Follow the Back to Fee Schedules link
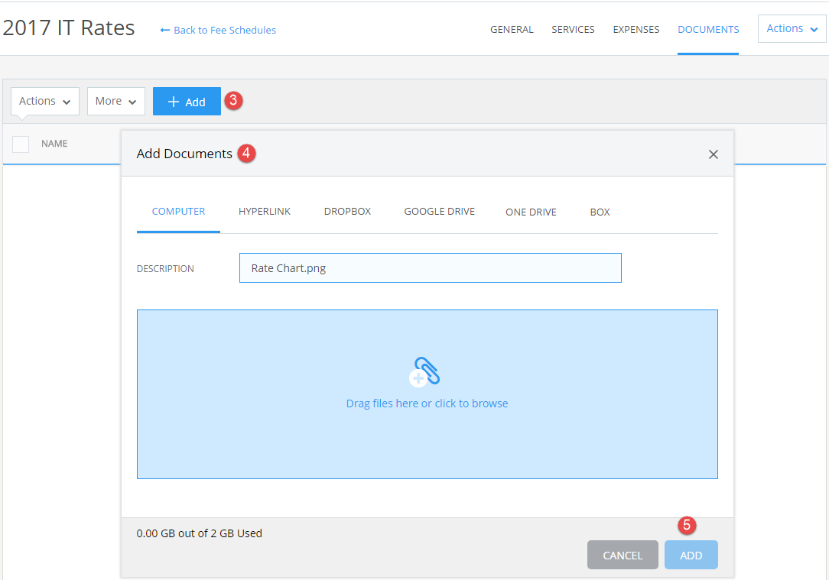This screenshot has width=829, height=580. tap(218, 30)
